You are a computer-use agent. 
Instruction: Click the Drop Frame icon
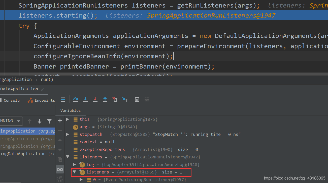pos(115,99)
